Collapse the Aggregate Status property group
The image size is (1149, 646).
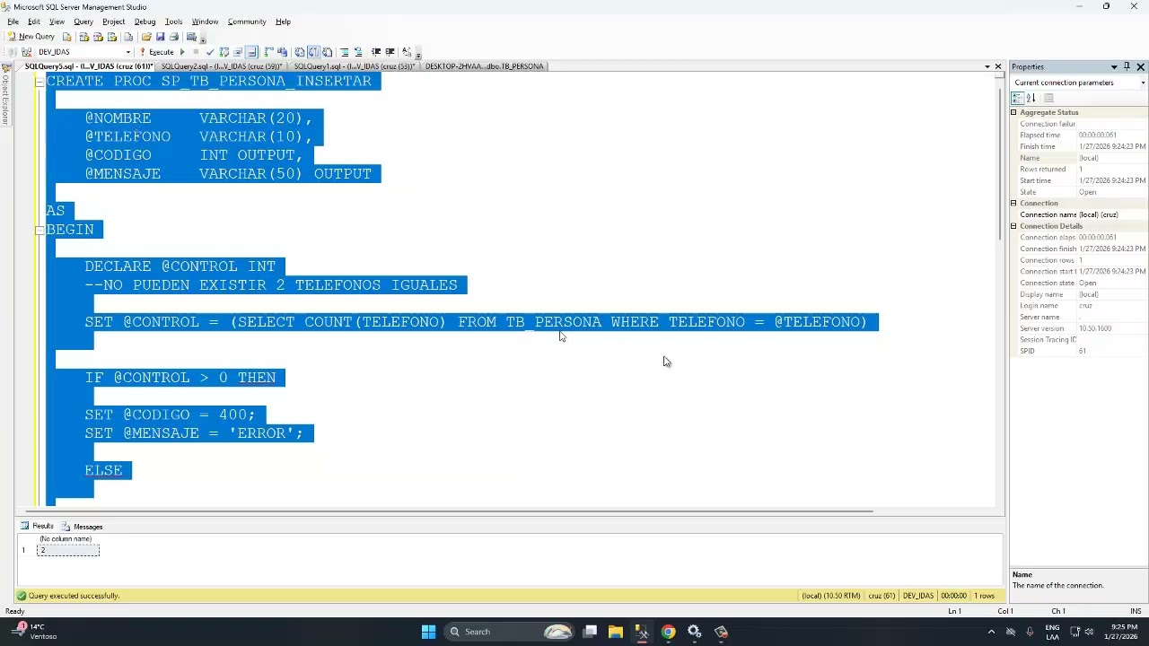1014,112
